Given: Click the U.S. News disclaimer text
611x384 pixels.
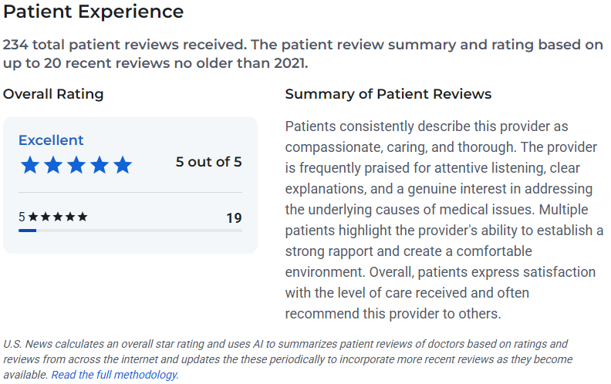Looking at the screenshot, I should 288,359.
